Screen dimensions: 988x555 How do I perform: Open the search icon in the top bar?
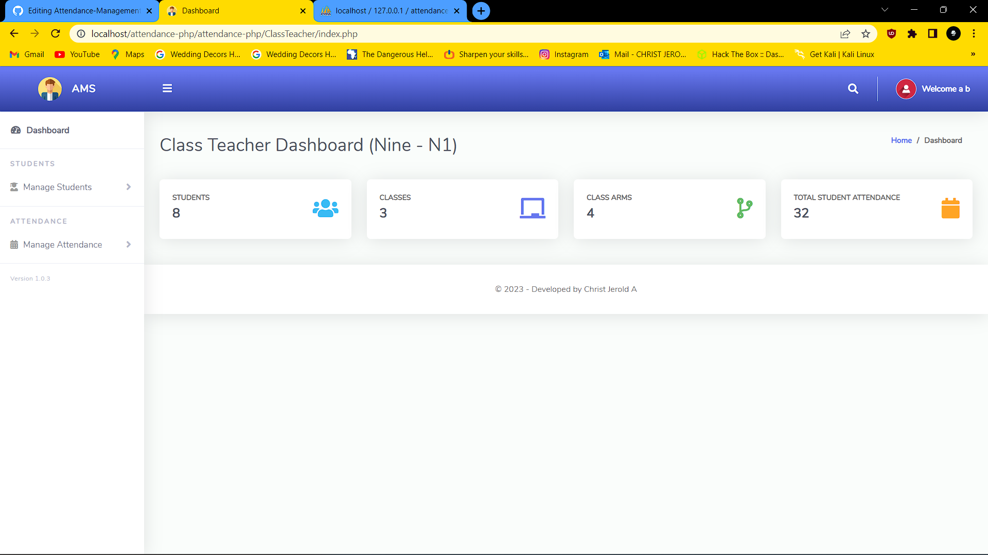coord(853,88)
